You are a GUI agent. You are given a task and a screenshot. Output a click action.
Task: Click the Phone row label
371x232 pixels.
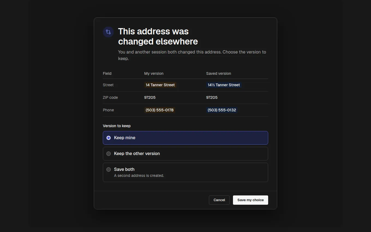(x=108, y=110)
